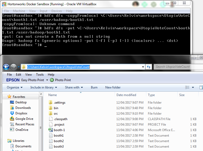Open the Organize dropdown
Screen dimensions: 203x151
[x=15, y=87]
